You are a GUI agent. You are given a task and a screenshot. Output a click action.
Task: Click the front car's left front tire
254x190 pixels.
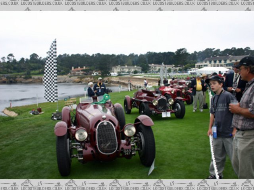(x=63, y=154)
